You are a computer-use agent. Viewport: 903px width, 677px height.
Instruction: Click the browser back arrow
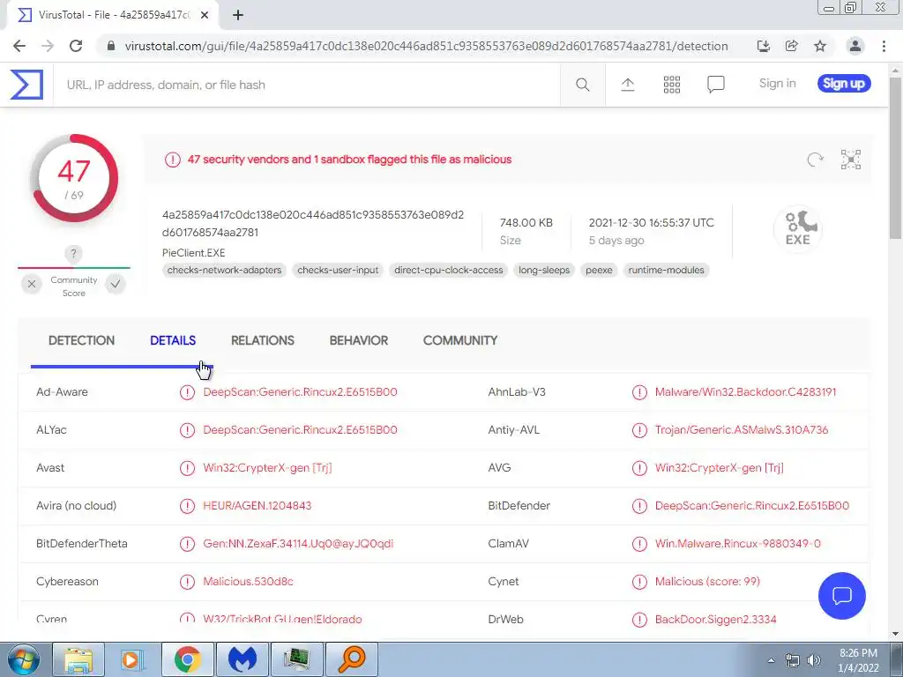click(19, 46)
